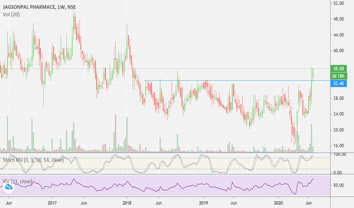Click the 20.00 price axis label
Viewport: 354px width, 208px height.
point(338,130)
